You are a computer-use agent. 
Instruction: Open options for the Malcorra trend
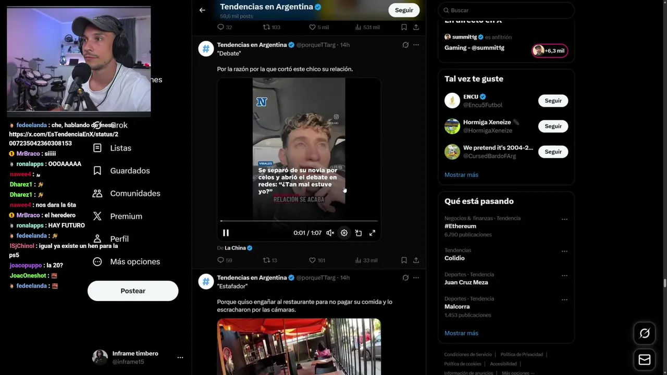pos(564,299)
